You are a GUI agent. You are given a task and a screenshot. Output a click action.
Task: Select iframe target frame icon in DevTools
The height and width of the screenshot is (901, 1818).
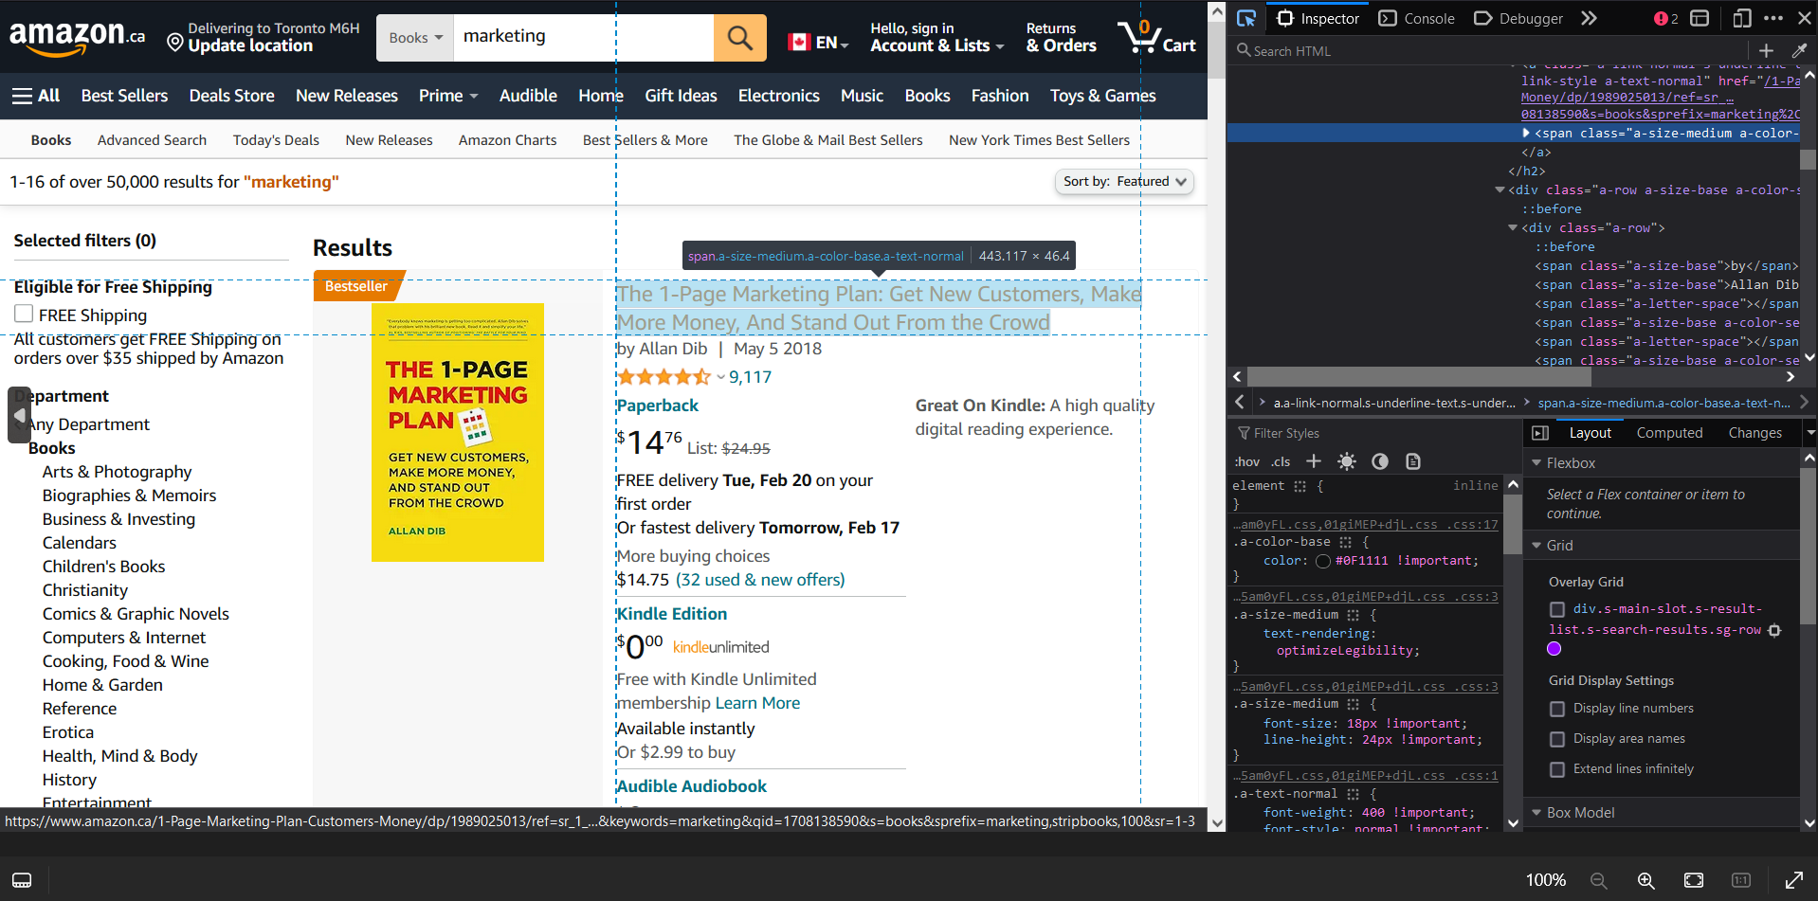[x=1700, y=18]
